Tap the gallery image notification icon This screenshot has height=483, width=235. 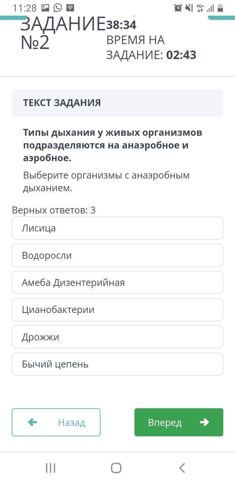[x=46, y=8]
